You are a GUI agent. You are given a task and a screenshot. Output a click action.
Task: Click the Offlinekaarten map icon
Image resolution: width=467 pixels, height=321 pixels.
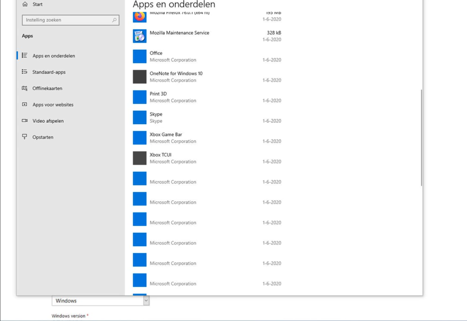pyautogui.click(x=25, y=88)
